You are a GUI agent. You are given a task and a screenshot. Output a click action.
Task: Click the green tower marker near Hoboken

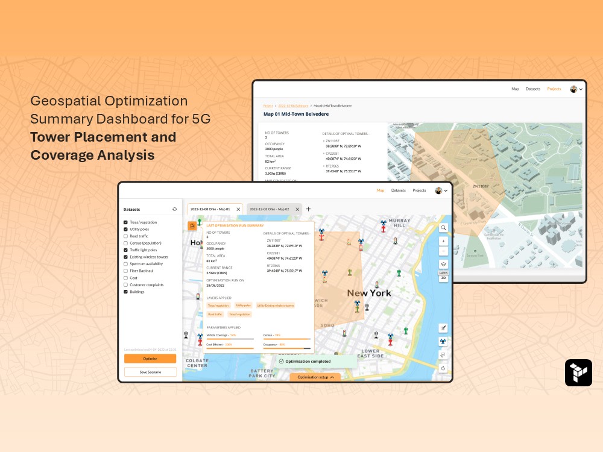(200, 222)
